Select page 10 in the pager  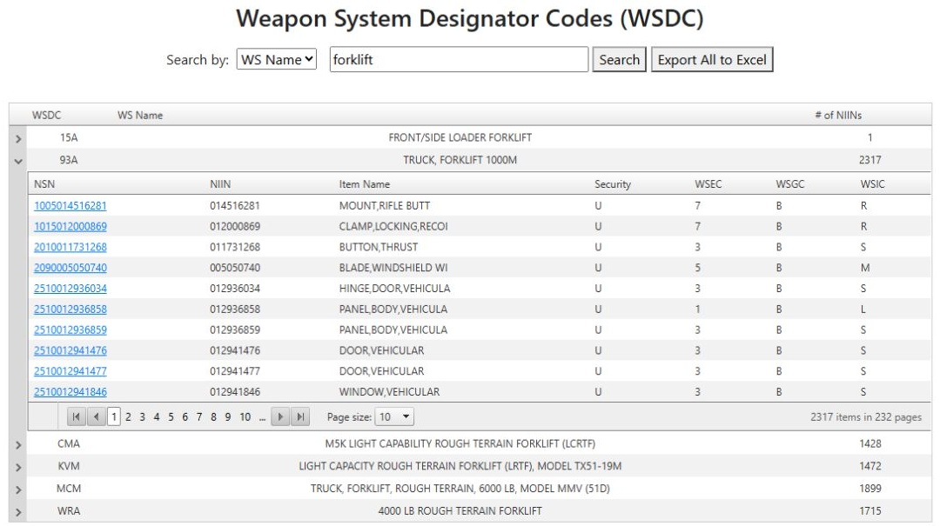click(245, 417)
